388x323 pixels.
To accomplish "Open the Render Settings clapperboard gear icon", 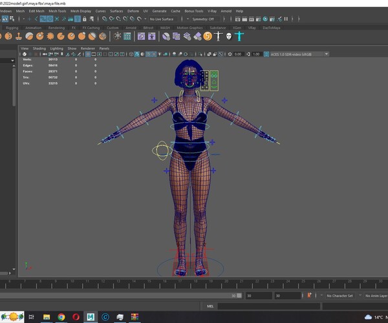I will click(258, 19).
